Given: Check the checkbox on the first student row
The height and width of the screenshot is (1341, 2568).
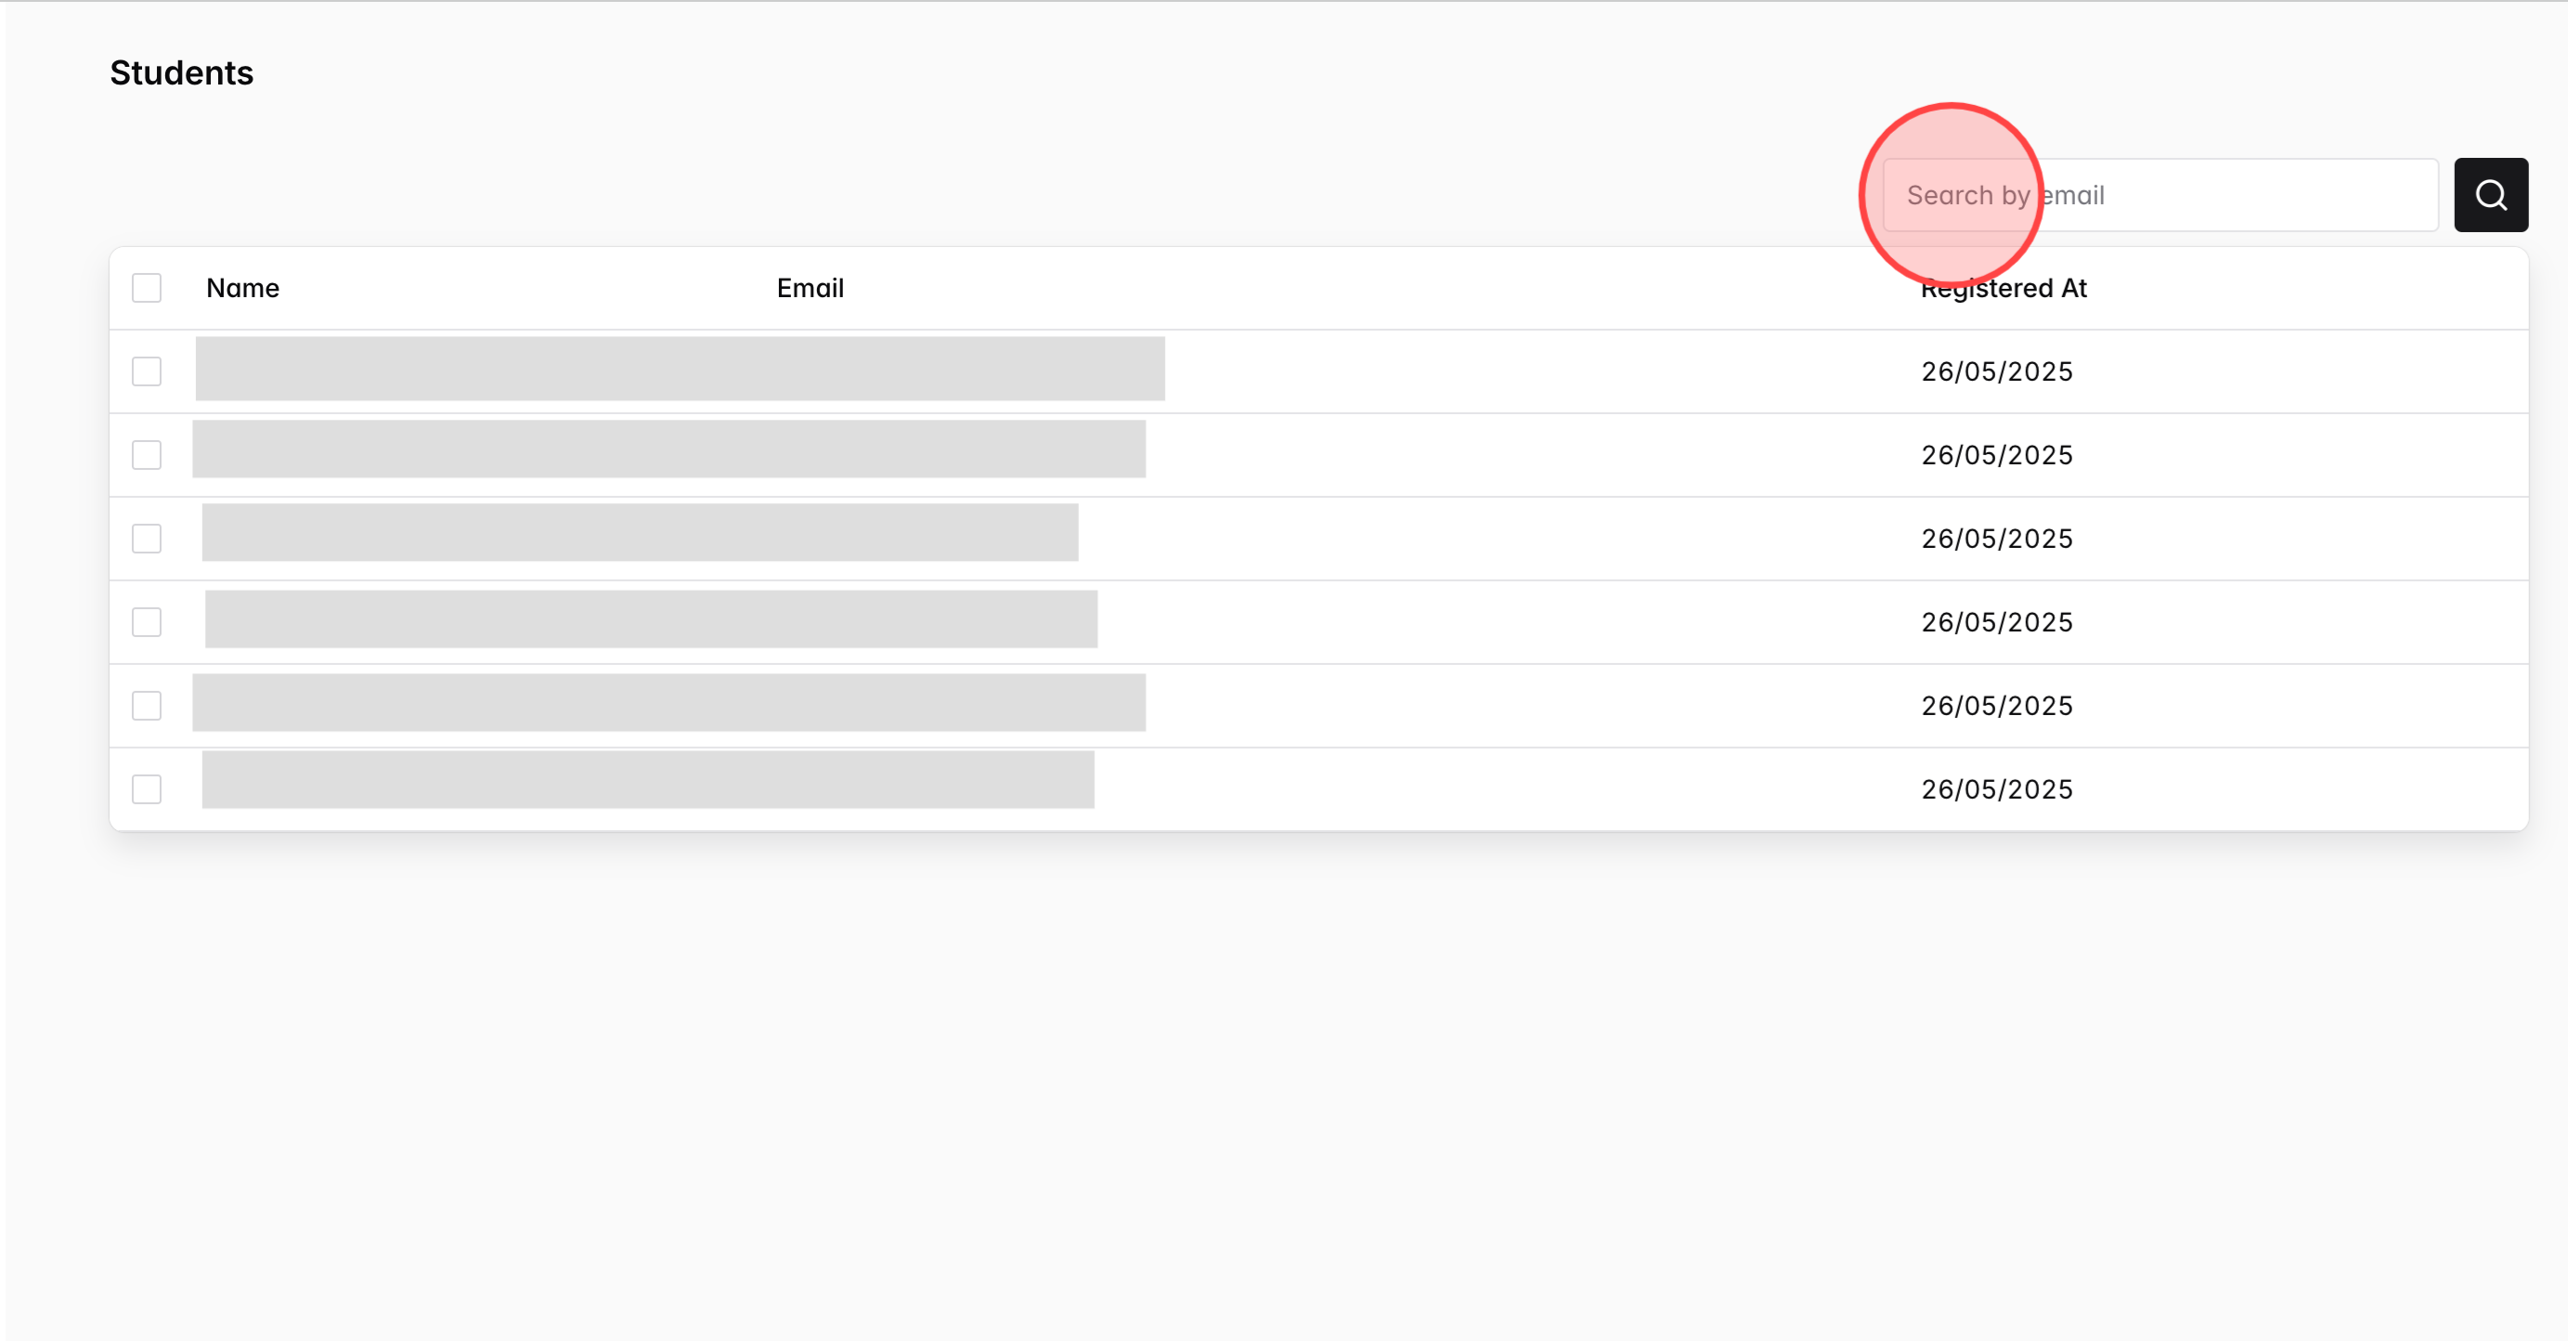Looking at the screenshot, I should click(146, 371).
